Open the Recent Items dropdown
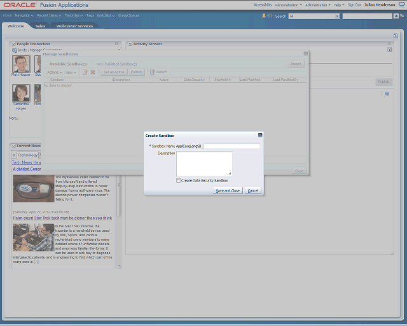The width and height of the screenshot is (407, 326). point(49,15)
